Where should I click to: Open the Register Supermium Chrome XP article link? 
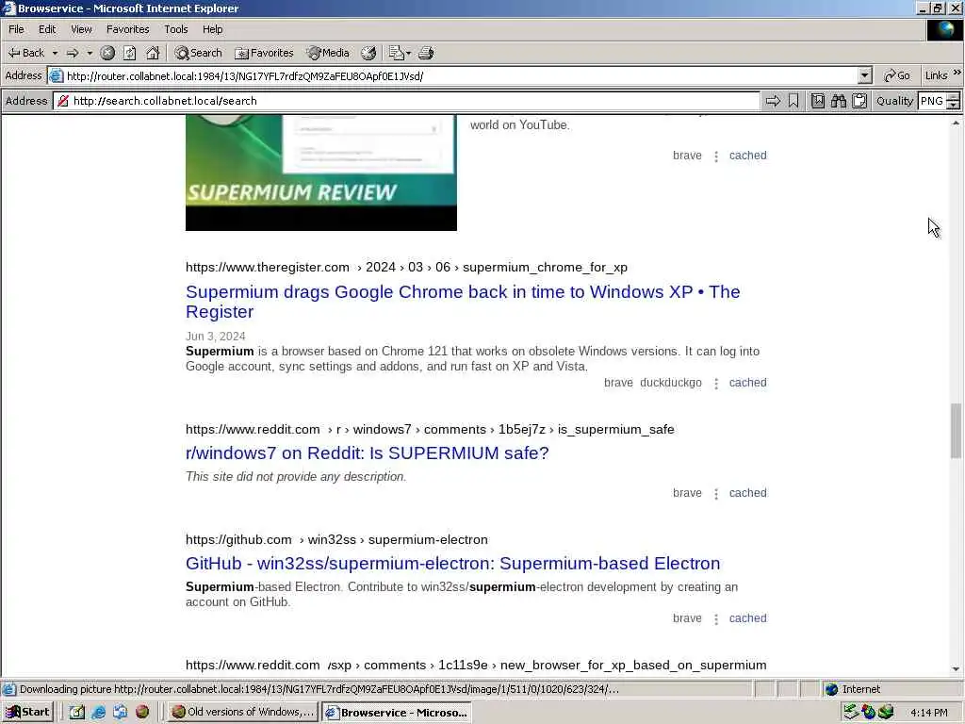(463, 302)
